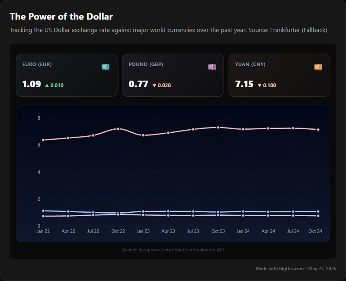
Task: Click the y-axis label 8
Action: pyautogui.click(x=39, y=118)
